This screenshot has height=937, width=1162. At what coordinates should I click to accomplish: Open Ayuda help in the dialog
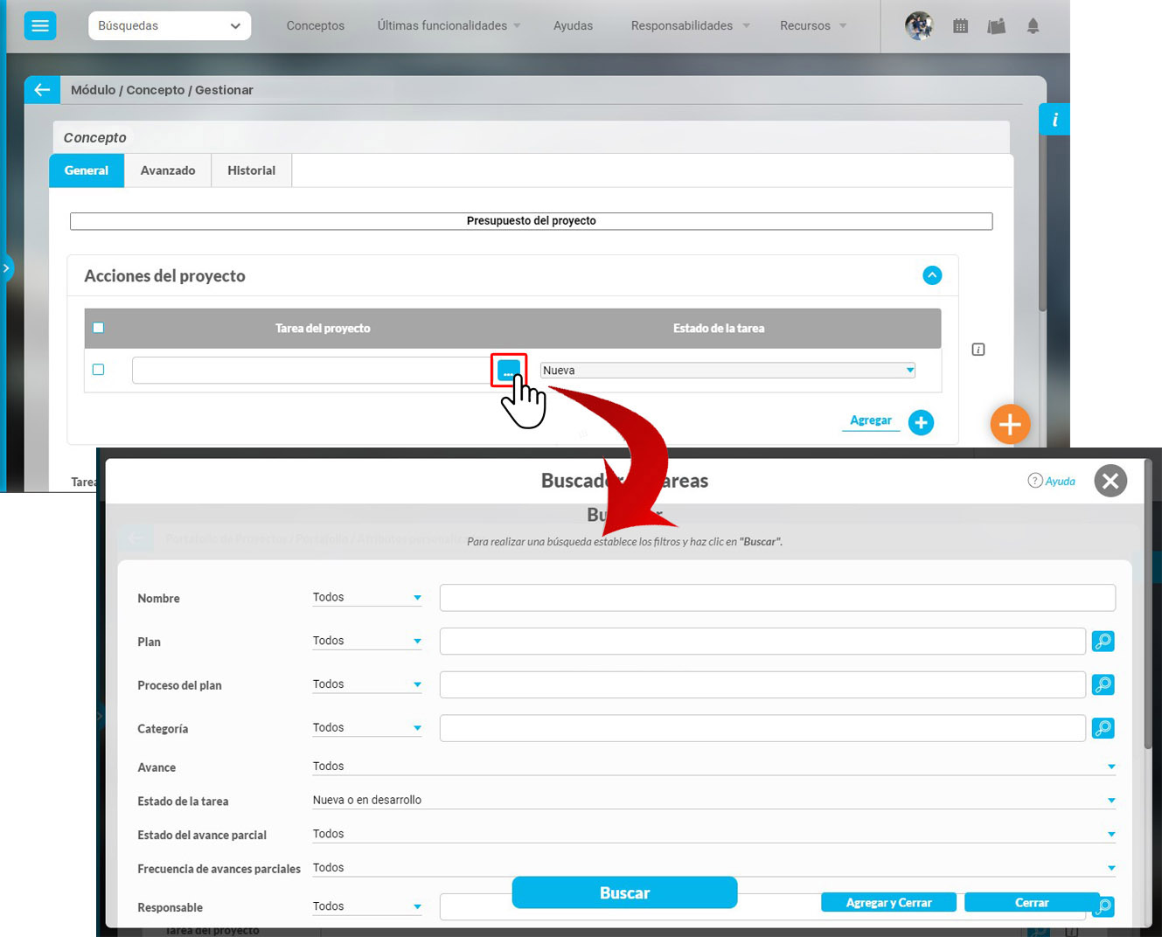coord(1052,481)
